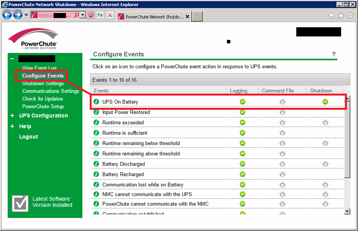Click the events list vertical scrollbar thumb
This screenshot has height=231, width=358.
tap(347, 139)
